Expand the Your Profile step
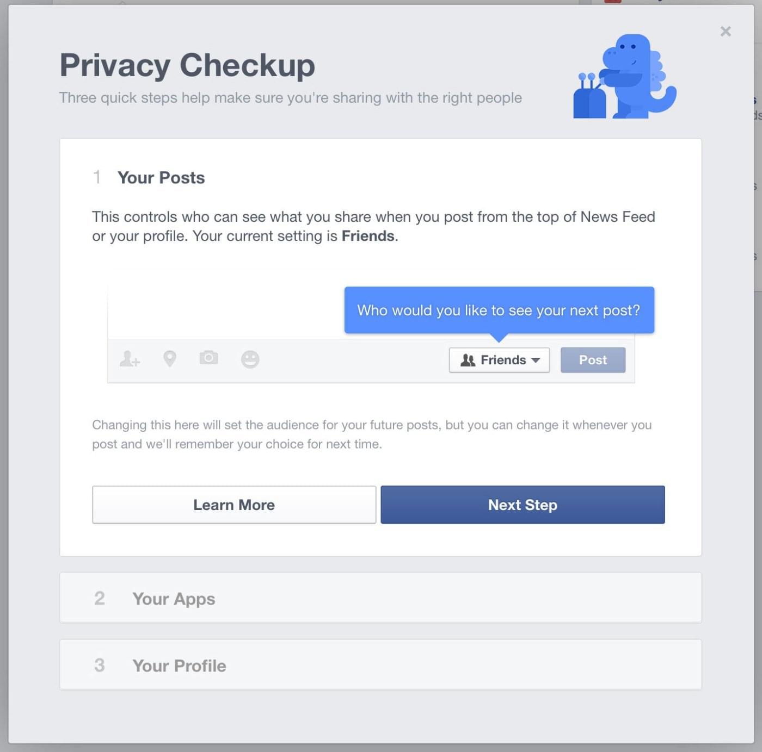Image resolution: width=762 pixels, height=752 pixels. [380, 664]
